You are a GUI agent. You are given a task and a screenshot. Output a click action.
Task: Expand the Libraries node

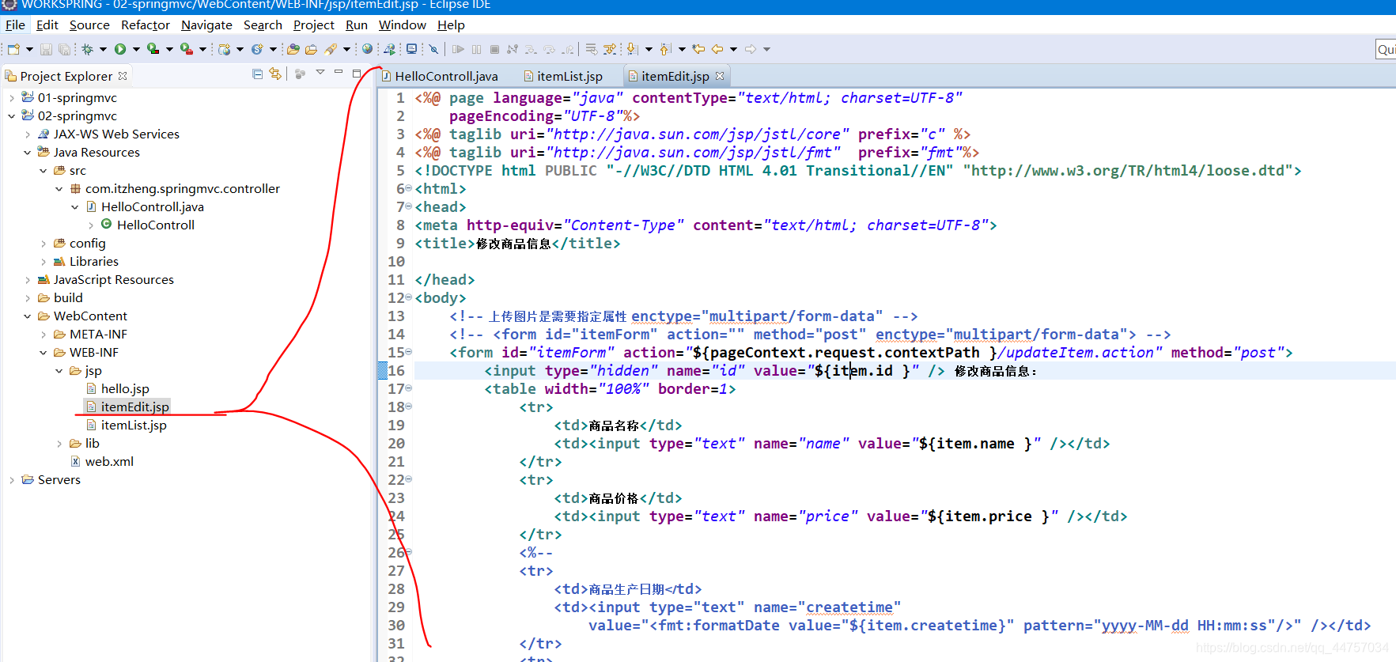coord(43,262)
